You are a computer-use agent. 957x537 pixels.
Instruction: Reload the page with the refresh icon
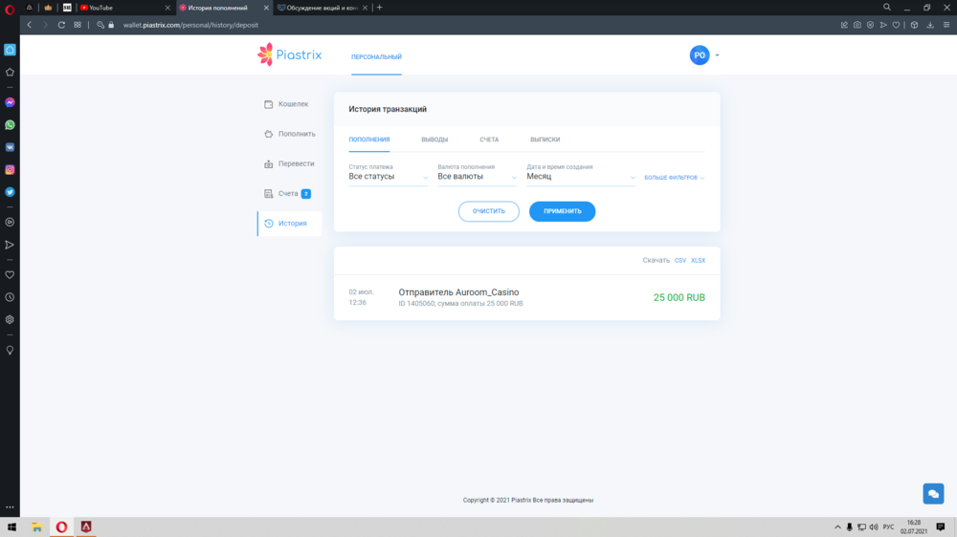point(61,25)
